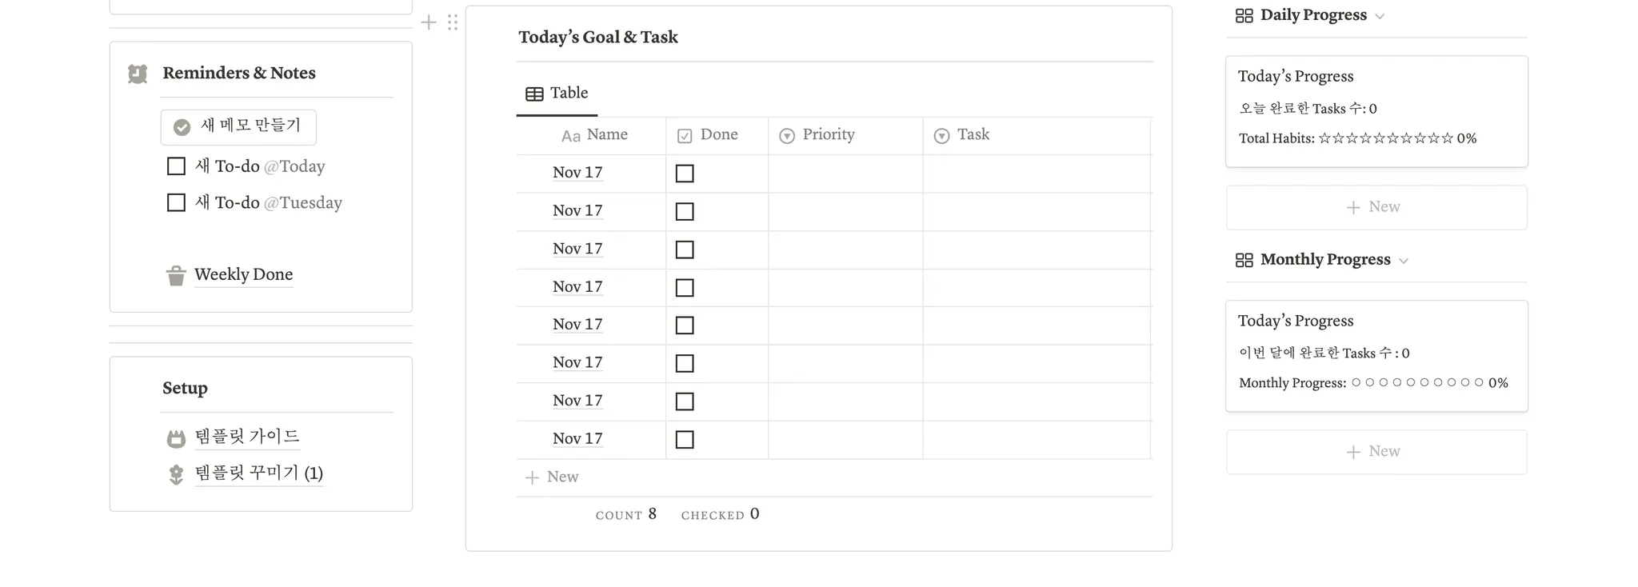1638x587 pixels.
Task: Check the 새 To-do @Tuesday checkbox
Action: tap(176, 202)
